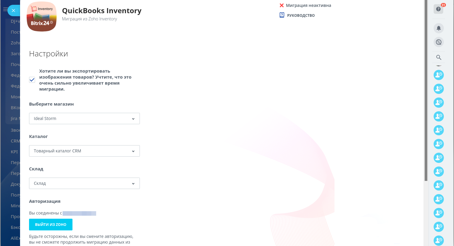Close the slider panel with X button
Screen dimensions: 454x246
click(x=13, y=10)
